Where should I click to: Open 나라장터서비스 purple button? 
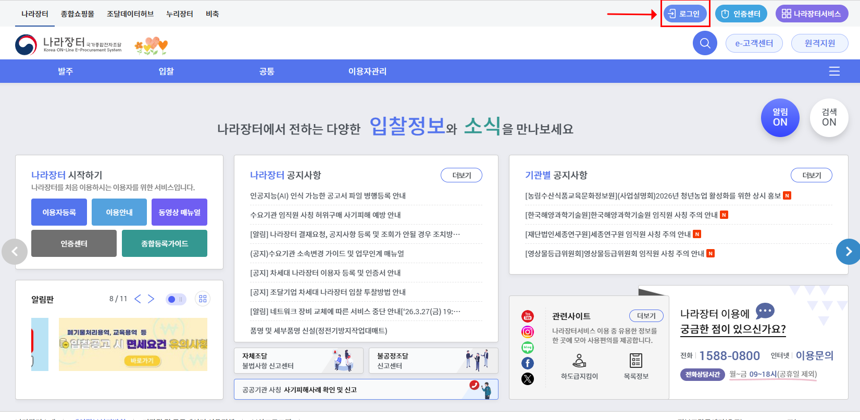[812, 14]
